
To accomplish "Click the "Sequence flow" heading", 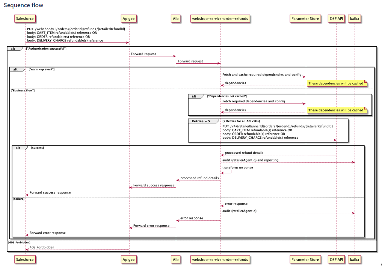I will tap(23, 5).
